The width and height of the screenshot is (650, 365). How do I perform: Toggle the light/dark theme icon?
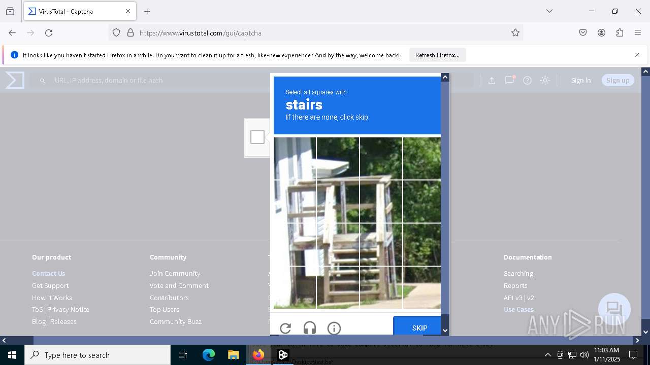tap(545, 80)
